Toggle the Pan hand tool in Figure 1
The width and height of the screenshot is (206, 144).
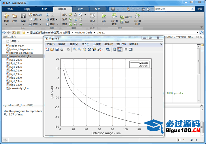click(84, 49)
